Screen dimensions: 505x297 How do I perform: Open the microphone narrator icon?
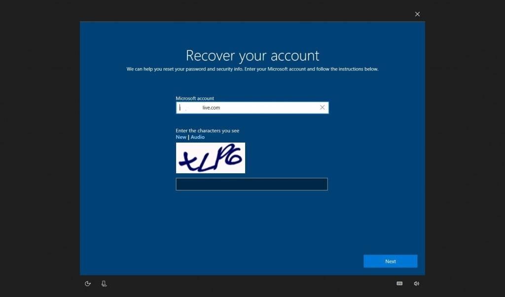point(104,284)
